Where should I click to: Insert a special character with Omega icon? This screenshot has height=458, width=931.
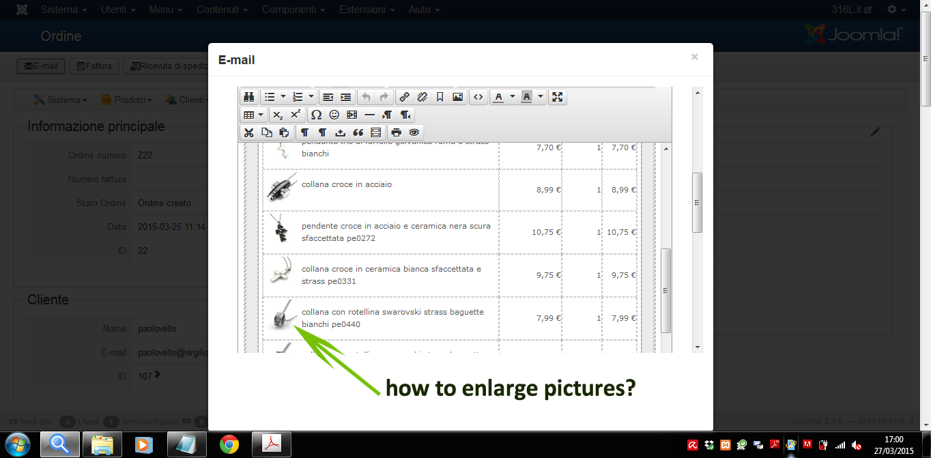(316, 115)
